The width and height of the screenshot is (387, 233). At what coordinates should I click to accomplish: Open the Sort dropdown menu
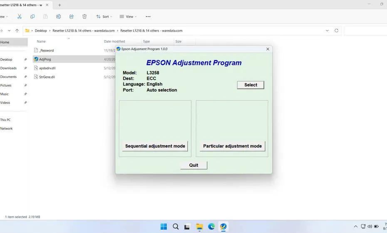click(104, 17)
